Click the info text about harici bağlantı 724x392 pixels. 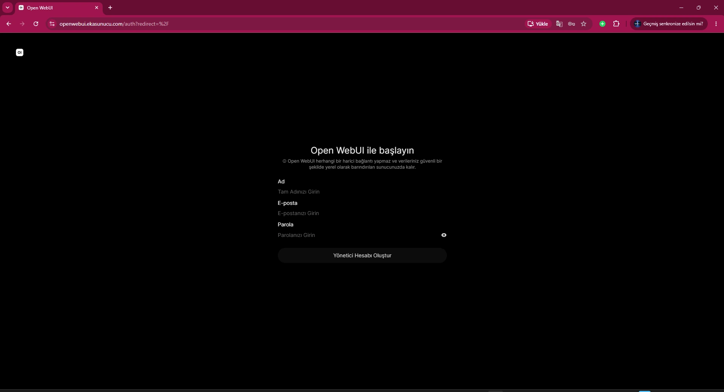click(x=362, y=164)
